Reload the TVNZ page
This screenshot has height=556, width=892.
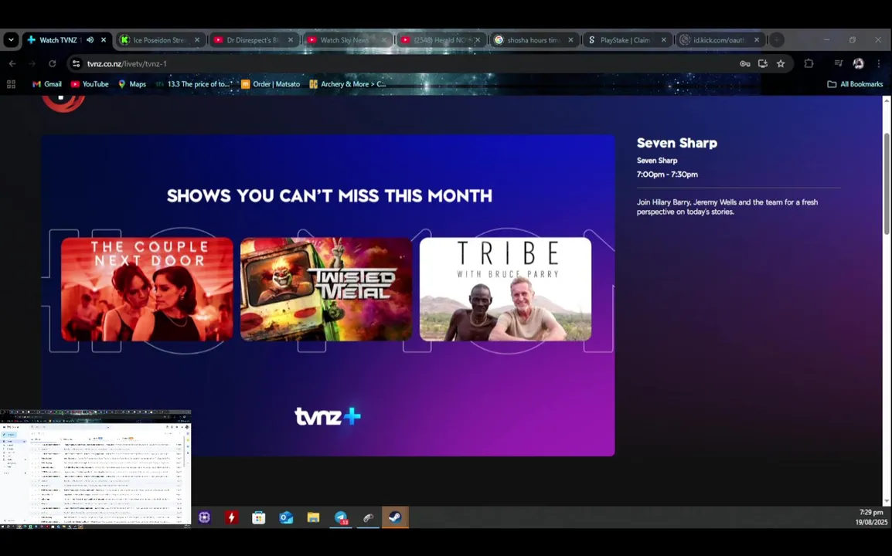coord(52,63)
